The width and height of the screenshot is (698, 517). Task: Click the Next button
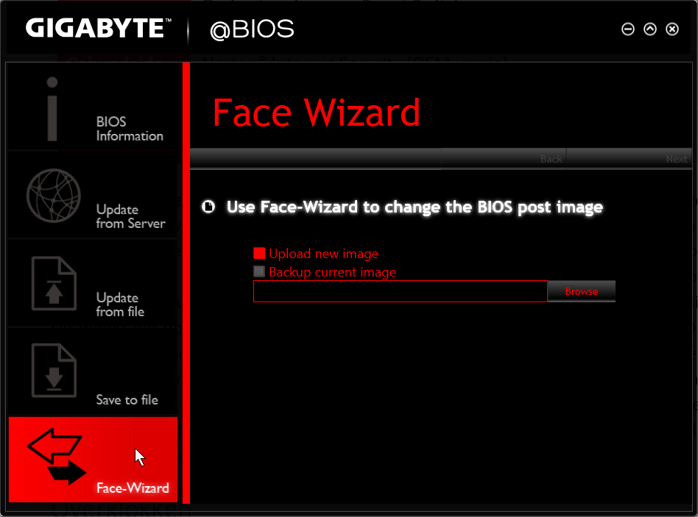pos(676,159)
